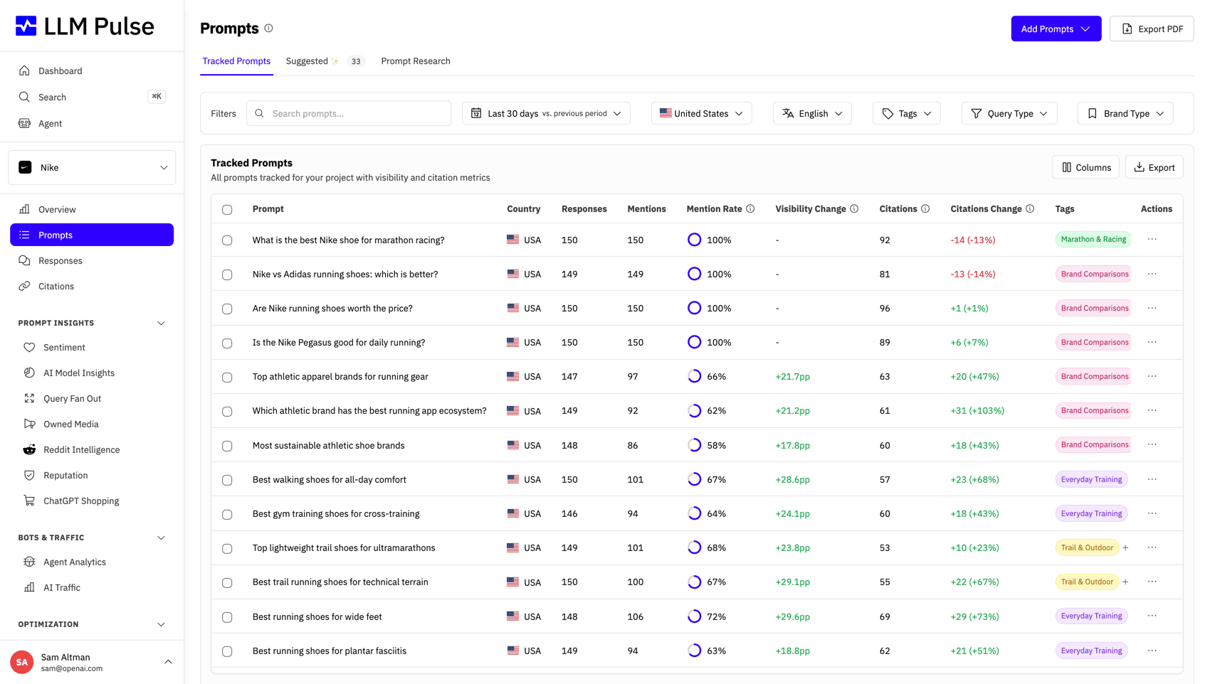Click the 'Best gym training shoes for cross-training' prompt
1210x684 pixels.
[x=336, y=513]
